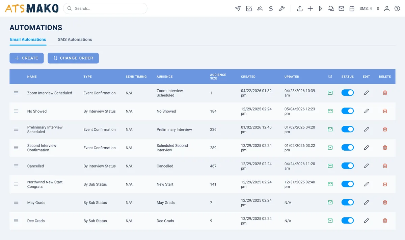Edit the May Grads automation

(x=367, y=202)
